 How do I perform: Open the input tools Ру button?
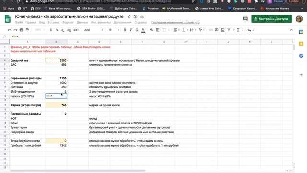point(250,30)
